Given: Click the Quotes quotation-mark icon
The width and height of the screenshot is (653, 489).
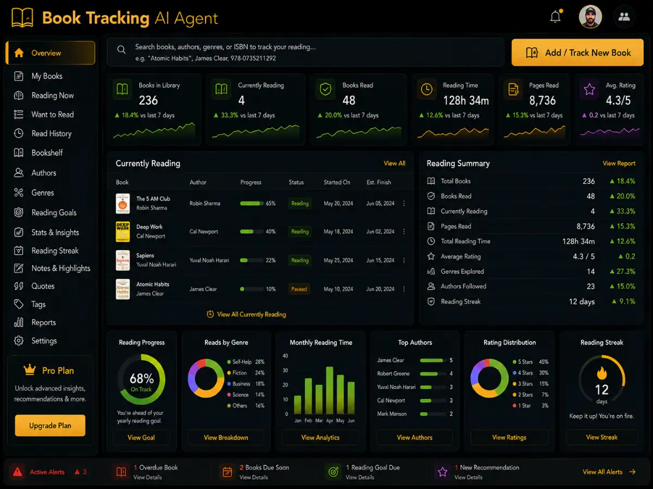Looking at the screenshot, I should coord(19,286).
